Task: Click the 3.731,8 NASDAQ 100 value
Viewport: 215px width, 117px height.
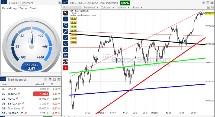Action: (x=44, y=113)
